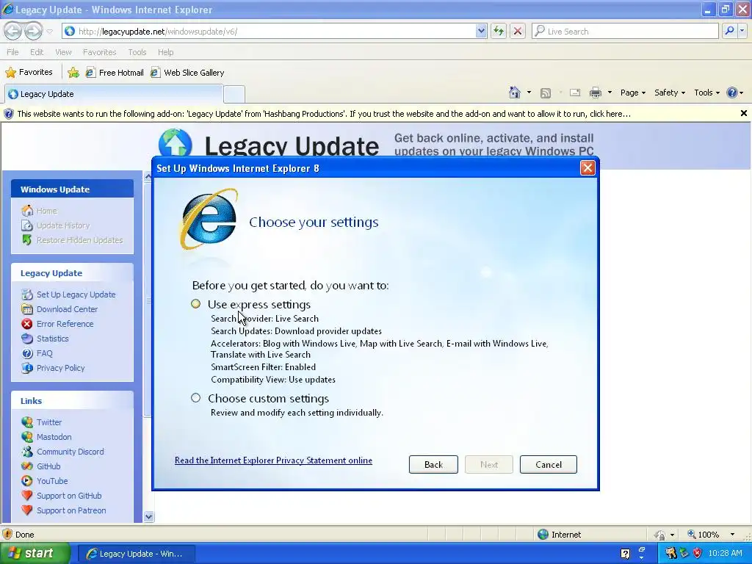Screen dimensions: 752x564
Task: Expand the Print dropdown arrow
Action: coord(610,93)
